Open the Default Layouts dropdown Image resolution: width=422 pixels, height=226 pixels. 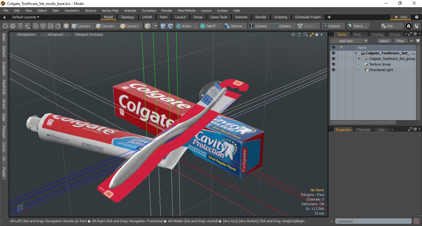pyautogui.click(x=25, y=17)
